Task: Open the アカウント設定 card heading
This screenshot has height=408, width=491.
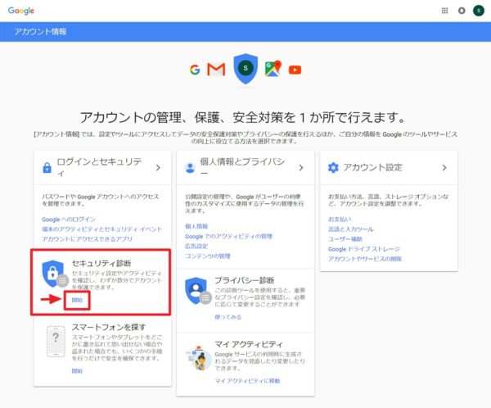Action: tap(372, 167)
